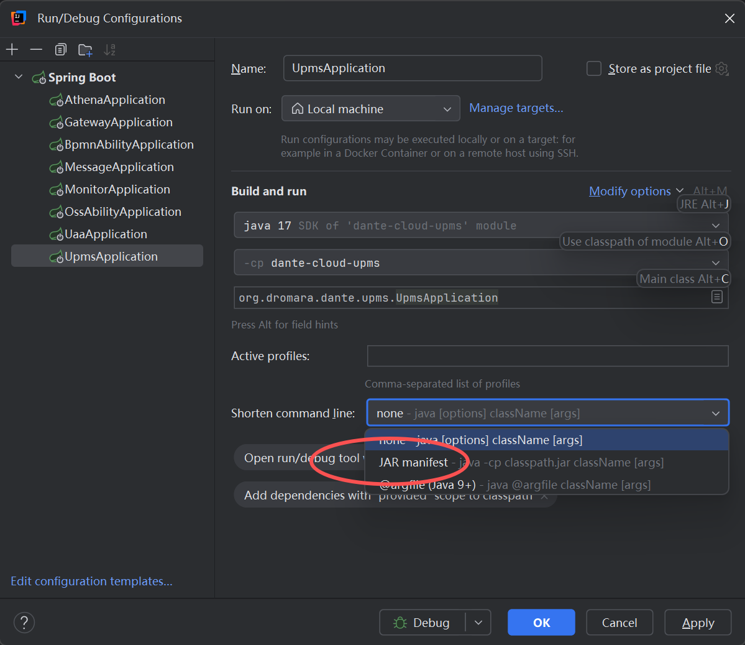Screen dimensions: 745x645
Task: Click the expand icon in main class field
Action: click(716, 297)
